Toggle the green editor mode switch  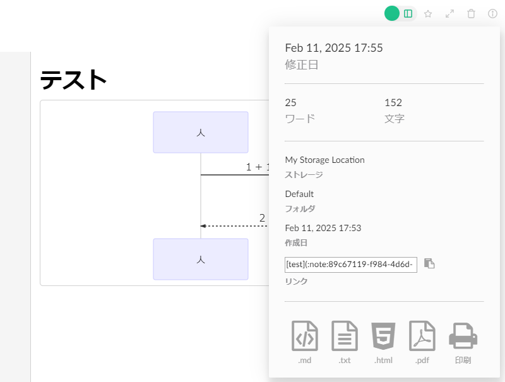pyautogui.click(x=392, y=13)
